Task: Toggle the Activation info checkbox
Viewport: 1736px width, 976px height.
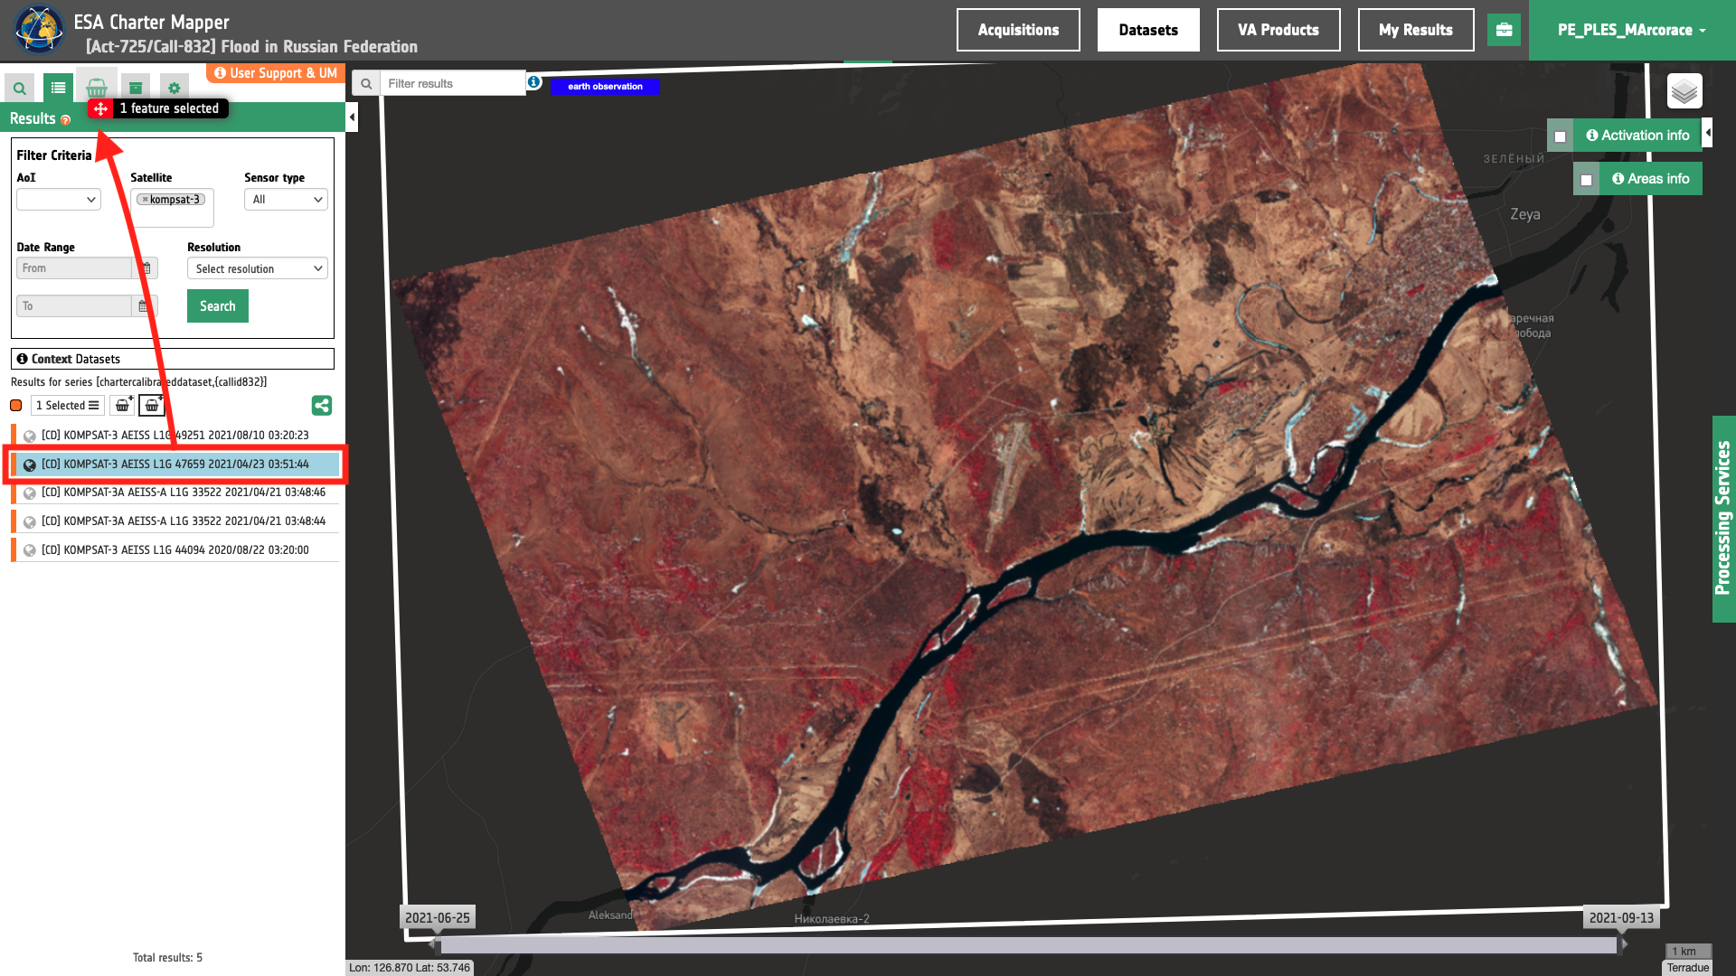Action: [1561, 136]
